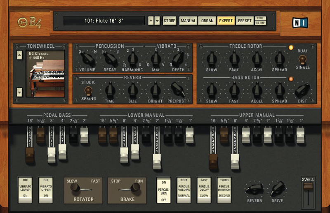Click the Pedal Bass 4' drawbar
The image size is (330, 213).
[x=63, y=152]
